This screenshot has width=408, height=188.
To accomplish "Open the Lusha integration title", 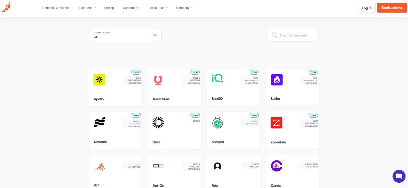I will tap(275, 99).
